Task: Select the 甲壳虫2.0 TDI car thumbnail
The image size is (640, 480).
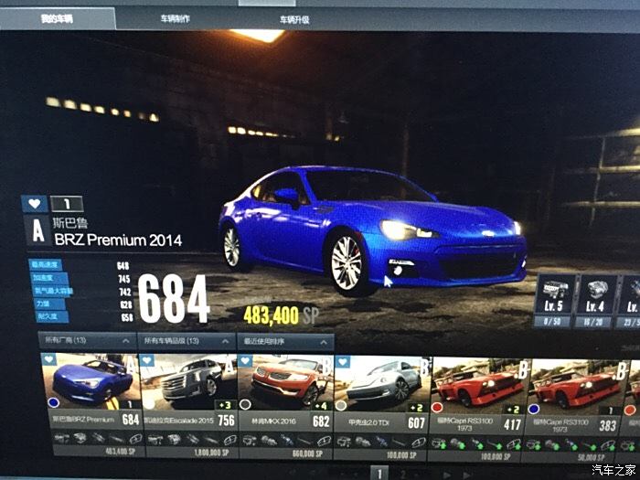Action: pos(382,382)
